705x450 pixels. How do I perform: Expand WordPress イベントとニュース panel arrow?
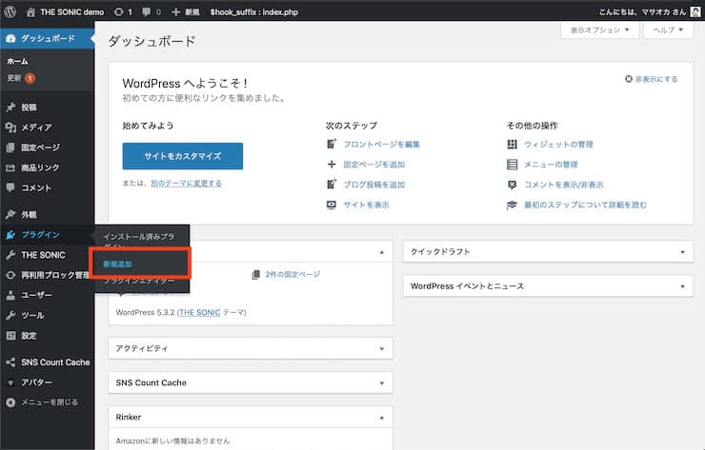[682, 286]
